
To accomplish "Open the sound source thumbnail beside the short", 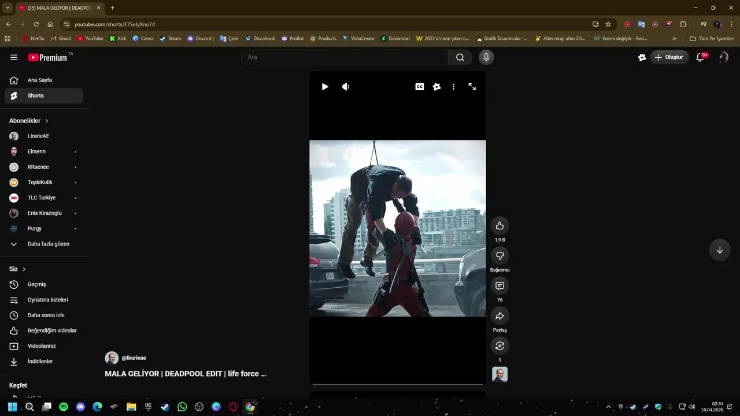I will (500, 374).
